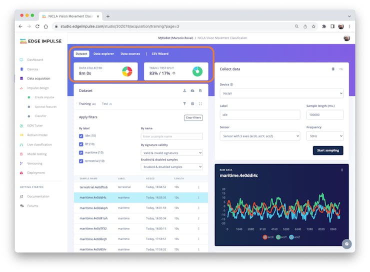Expand the Device dropdown showing NiclaV
This screenshot has height=272, width=370.
click(281, 93)
